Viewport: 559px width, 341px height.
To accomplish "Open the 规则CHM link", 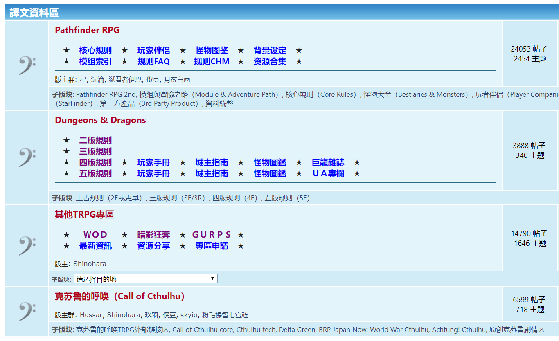I will click(212, 62).
